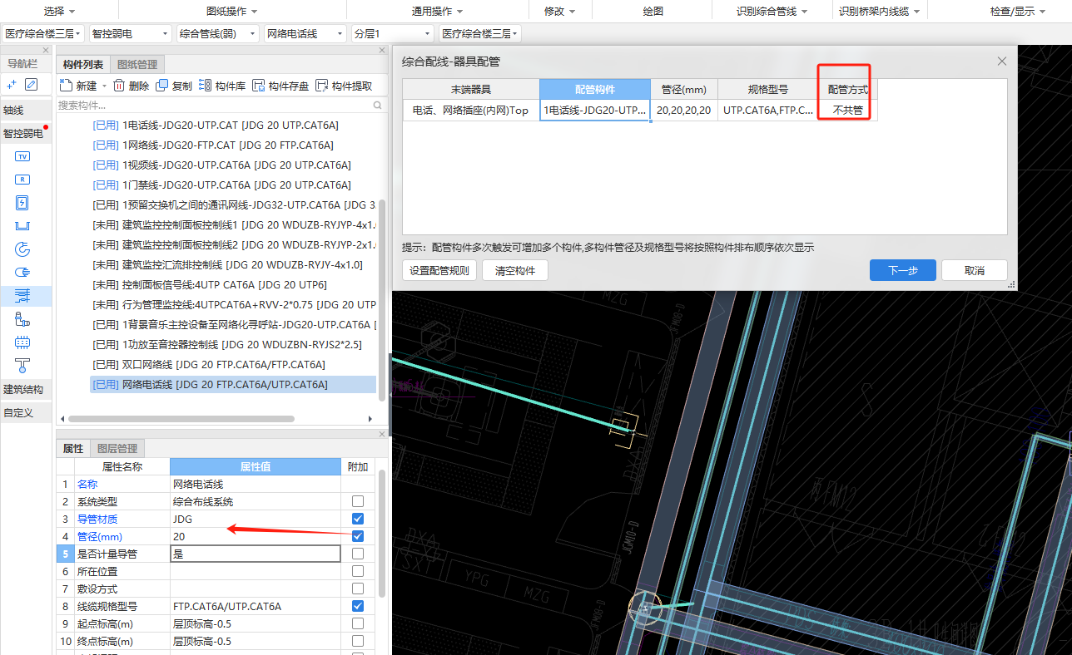The image size is (1072, 655).
Task: Click the 删除 trash icon
Action: (119, 86)
